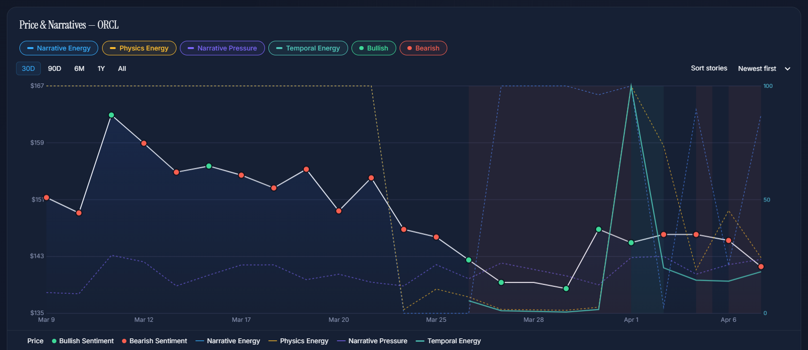
Task: Click the chevron next to Newest first
Action: point(788,69)
